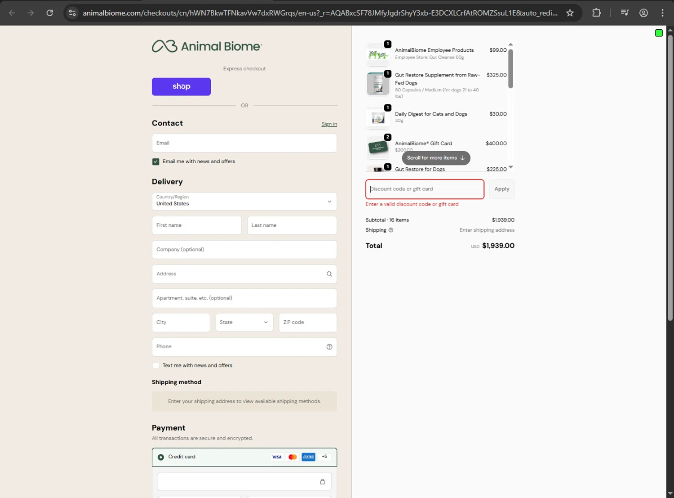Focus the Phone field
Screen dimensions: 674x498
pos(244,347)
